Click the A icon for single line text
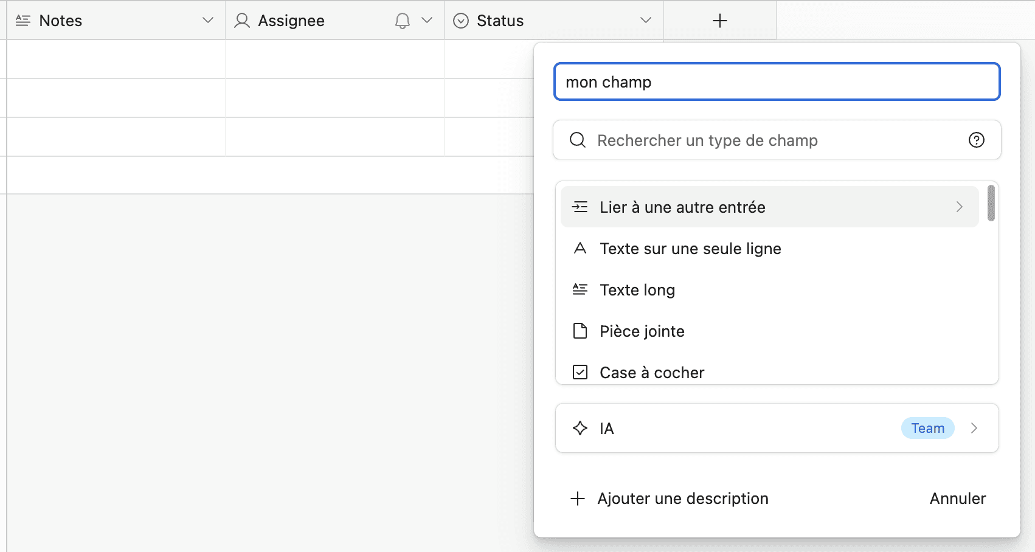1035x552 pixels. click(x=580, y=248)
